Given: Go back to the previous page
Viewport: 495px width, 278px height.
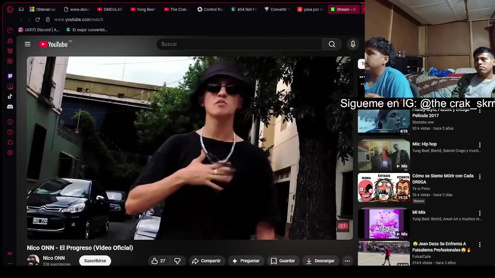Looking at the screenshot, I should pos(21,19).
